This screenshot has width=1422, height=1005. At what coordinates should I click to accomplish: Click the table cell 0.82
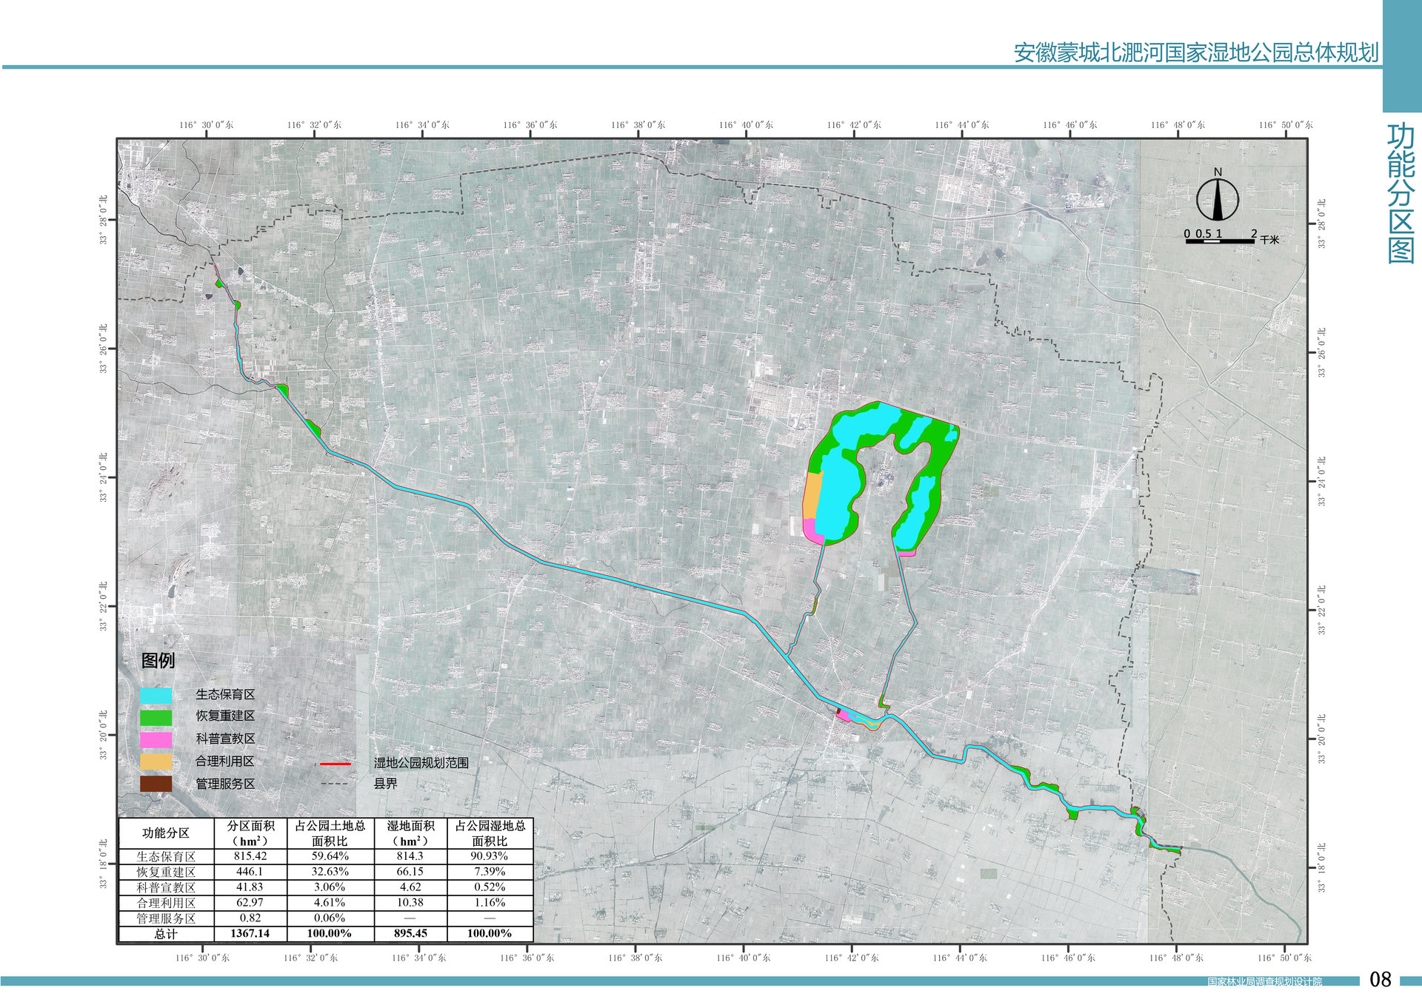coord(250,918)
